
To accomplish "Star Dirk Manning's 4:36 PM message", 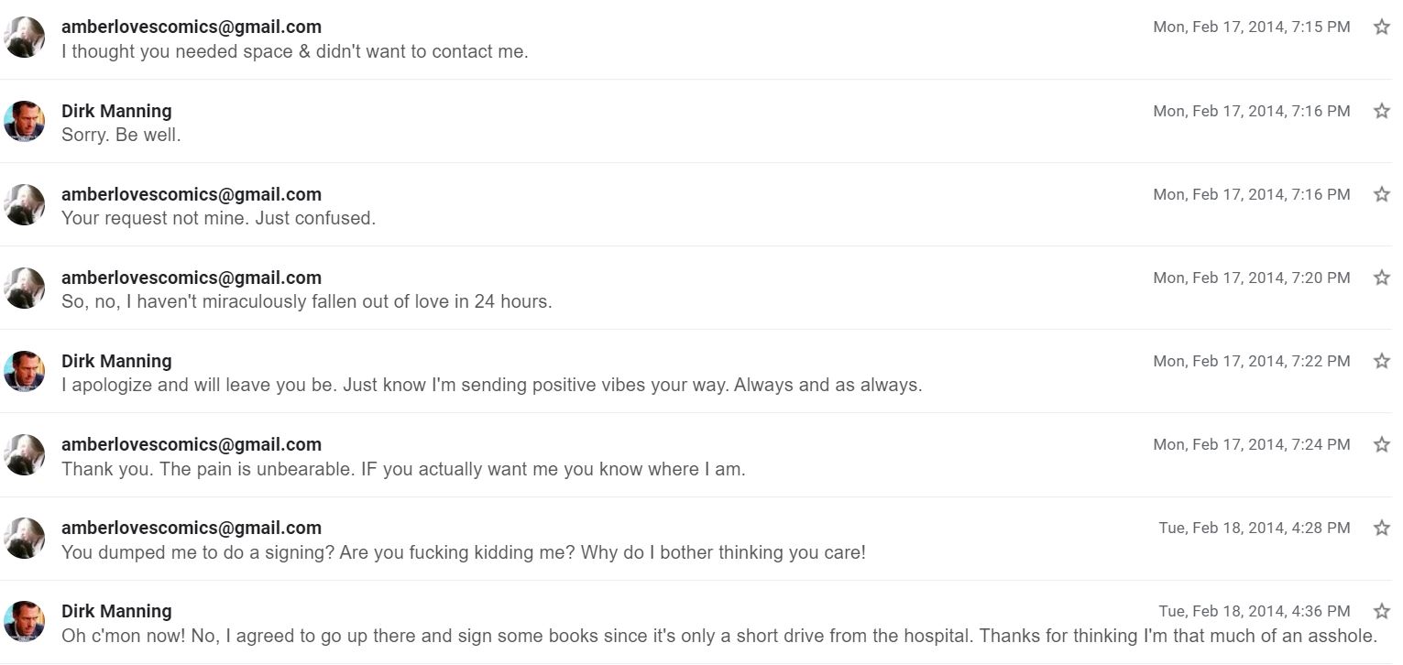I will pos(1381,611).
